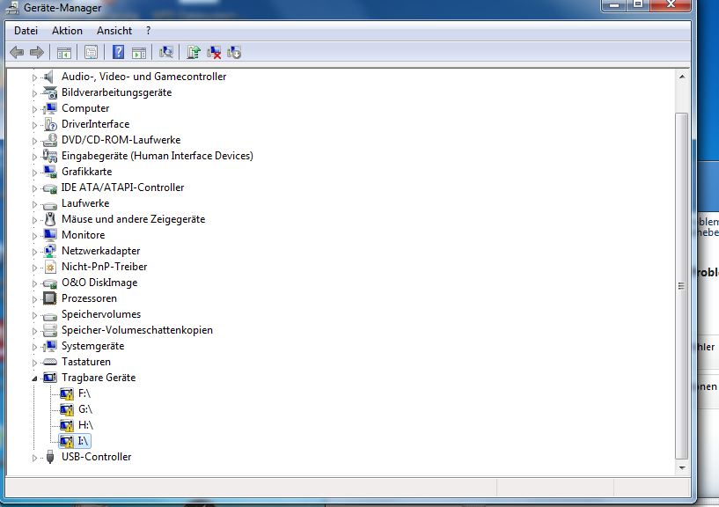Select the USB-Controller label
This screenshot has height=507, width=719.
[x=96, y=457]
